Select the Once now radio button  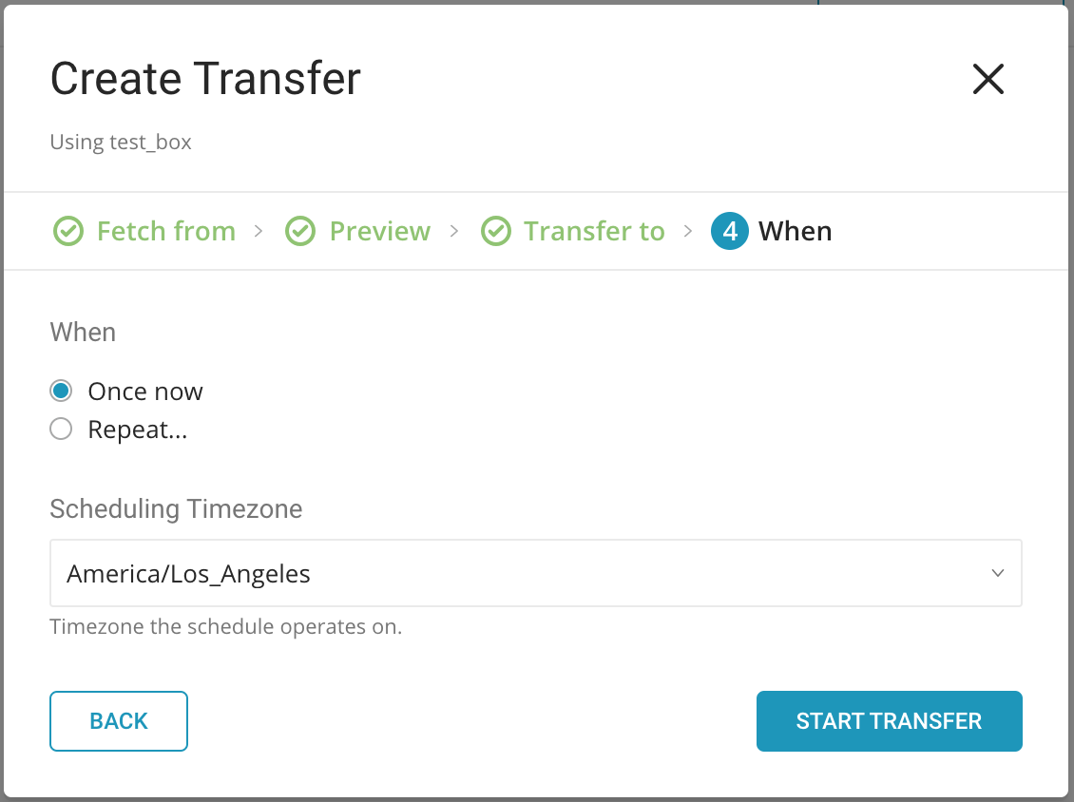[61, 391]
